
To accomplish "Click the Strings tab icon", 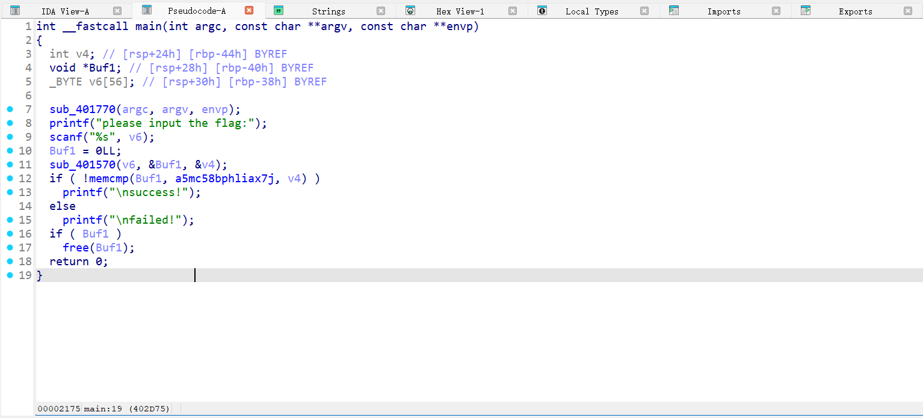I will [279, 11].
